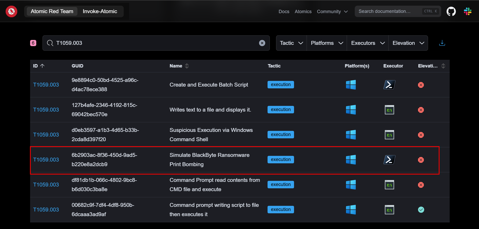This screenshot has height=229, width=479.
Task: Click the pink result count badge 6
Action: (x=33, y=43)
